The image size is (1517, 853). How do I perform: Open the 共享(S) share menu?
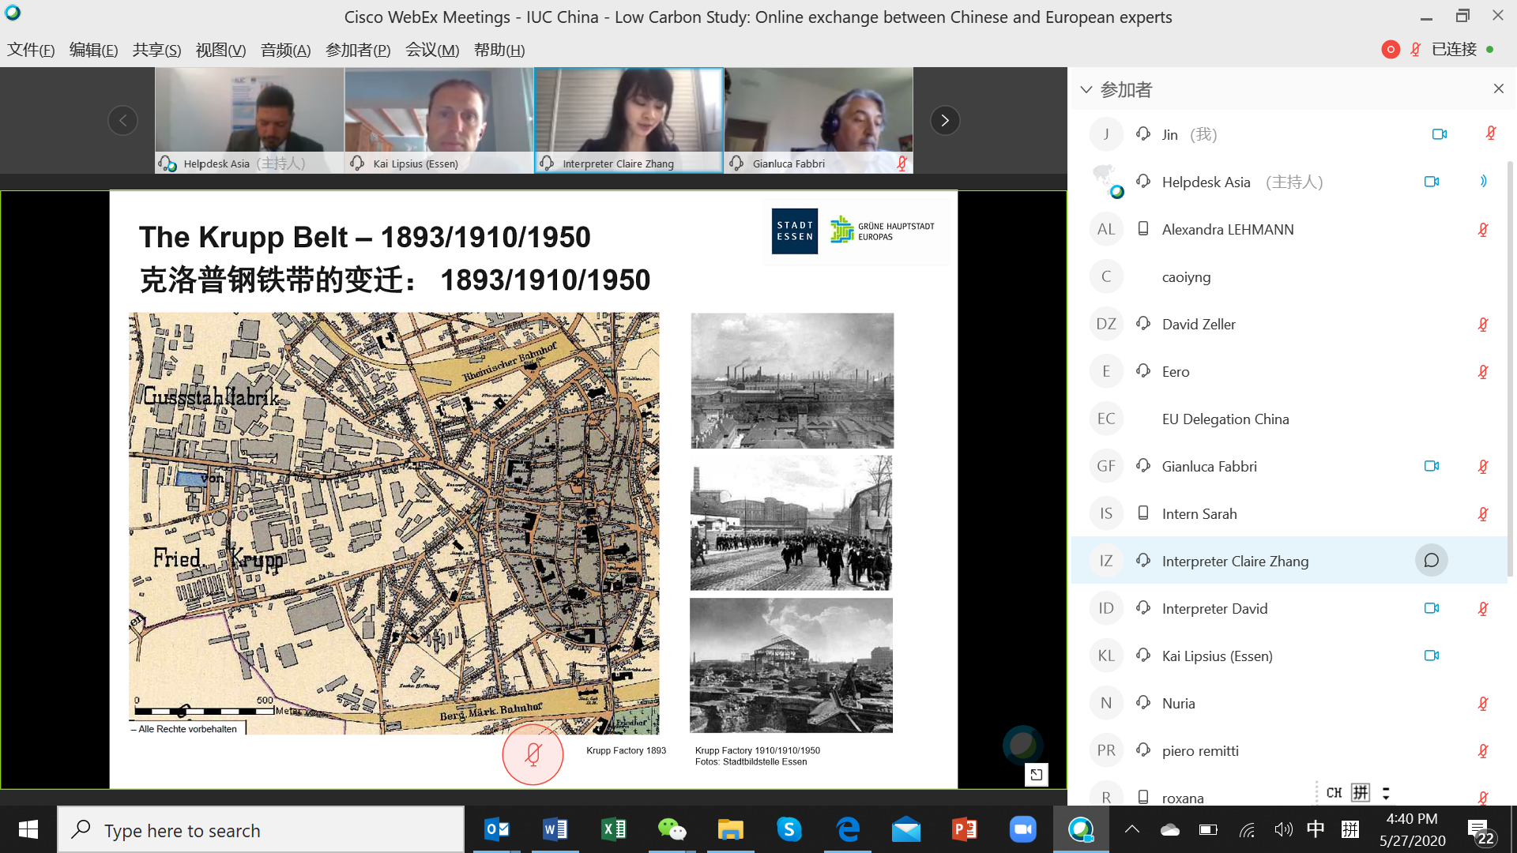pyautogui.click(x=156, y=50)
